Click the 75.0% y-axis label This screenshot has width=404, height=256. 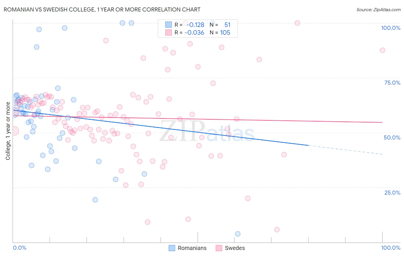392,83
